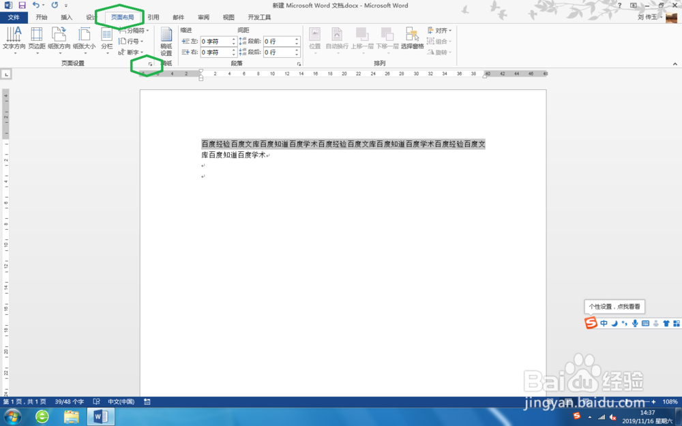Click 上移一层 bring forward

click(x=362, y=40)
